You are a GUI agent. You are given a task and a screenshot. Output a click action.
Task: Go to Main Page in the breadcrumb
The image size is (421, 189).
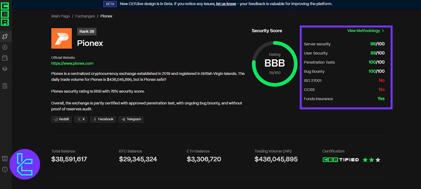60,16
